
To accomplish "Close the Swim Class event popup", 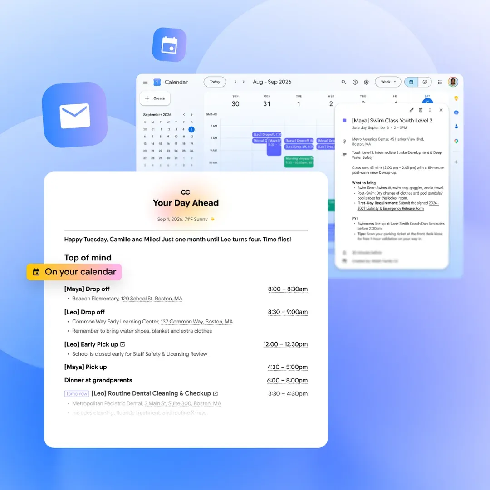I will [x=441, y=110].
